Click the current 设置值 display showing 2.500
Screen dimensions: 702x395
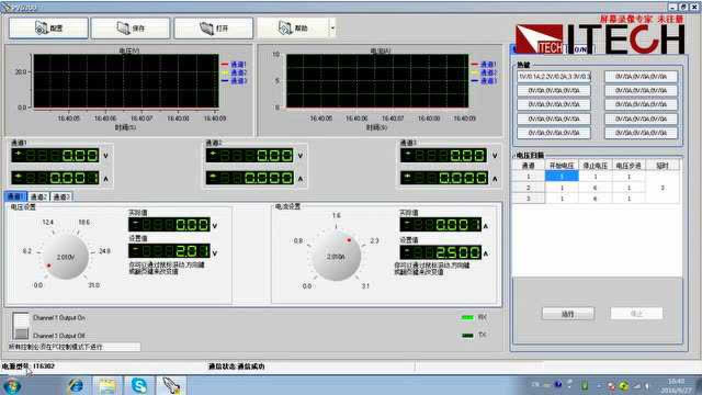click(x=440, y=253)
